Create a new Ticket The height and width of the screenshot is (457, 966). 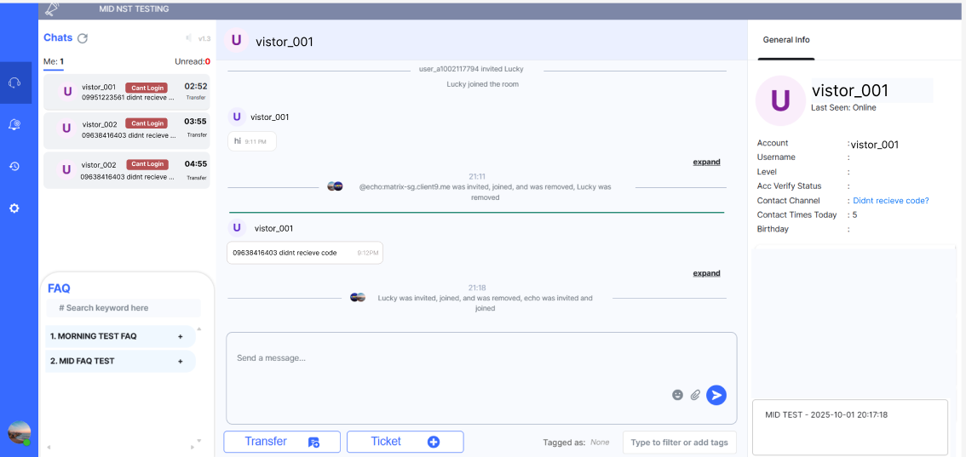(405, 442)
